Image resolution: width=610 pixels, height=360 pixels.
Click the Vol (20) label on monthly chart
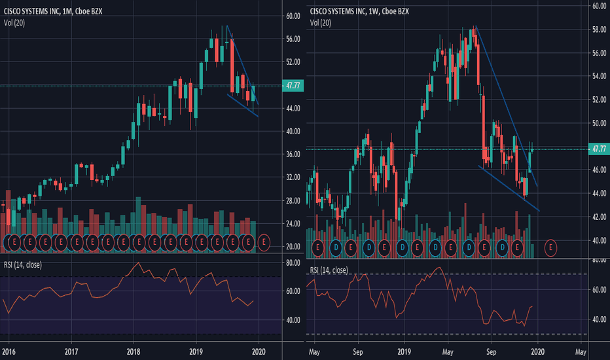pos(14,23)
